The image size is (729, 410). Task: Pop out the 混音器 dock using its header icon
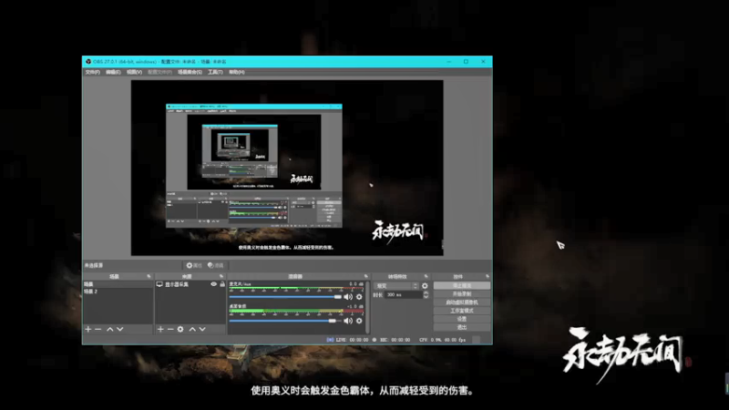366,276
